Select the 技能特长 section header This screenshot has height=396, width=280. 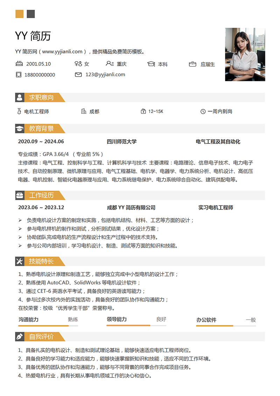(140, 261)
